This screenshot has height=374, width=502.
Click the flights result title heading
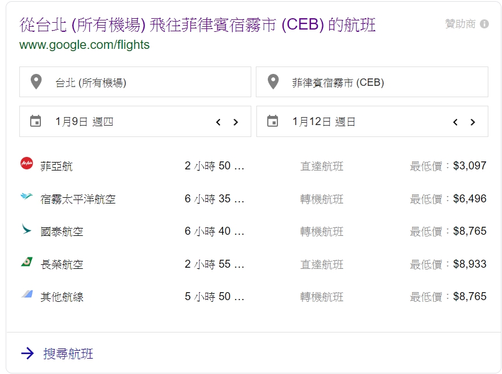tap(196, 26)
